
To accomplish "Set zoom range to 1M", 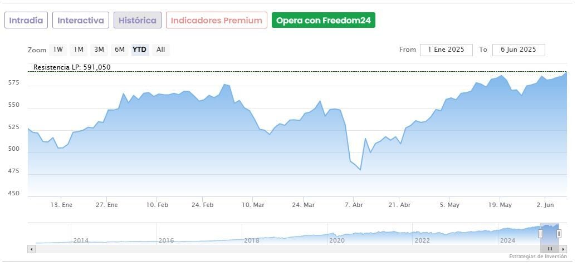I will pyautogui.click(x=79, y=50).
